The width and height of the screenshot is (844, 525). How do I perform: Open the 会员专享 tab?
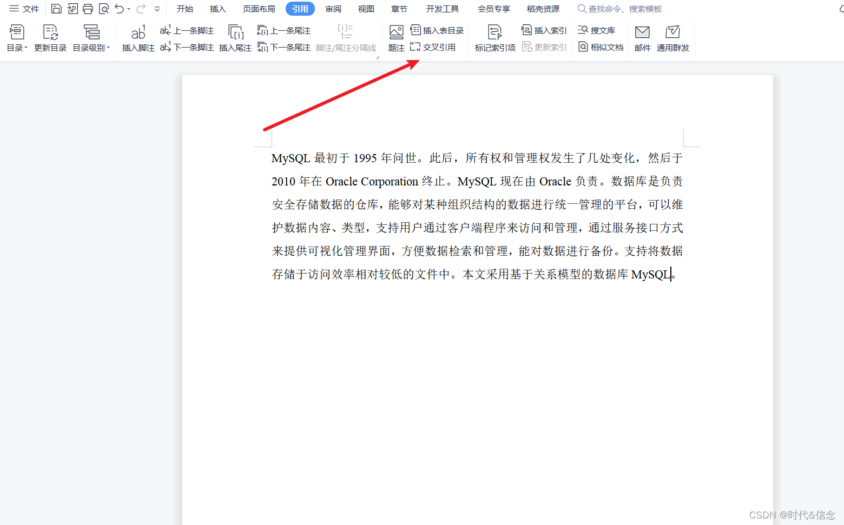coord(494,9)
